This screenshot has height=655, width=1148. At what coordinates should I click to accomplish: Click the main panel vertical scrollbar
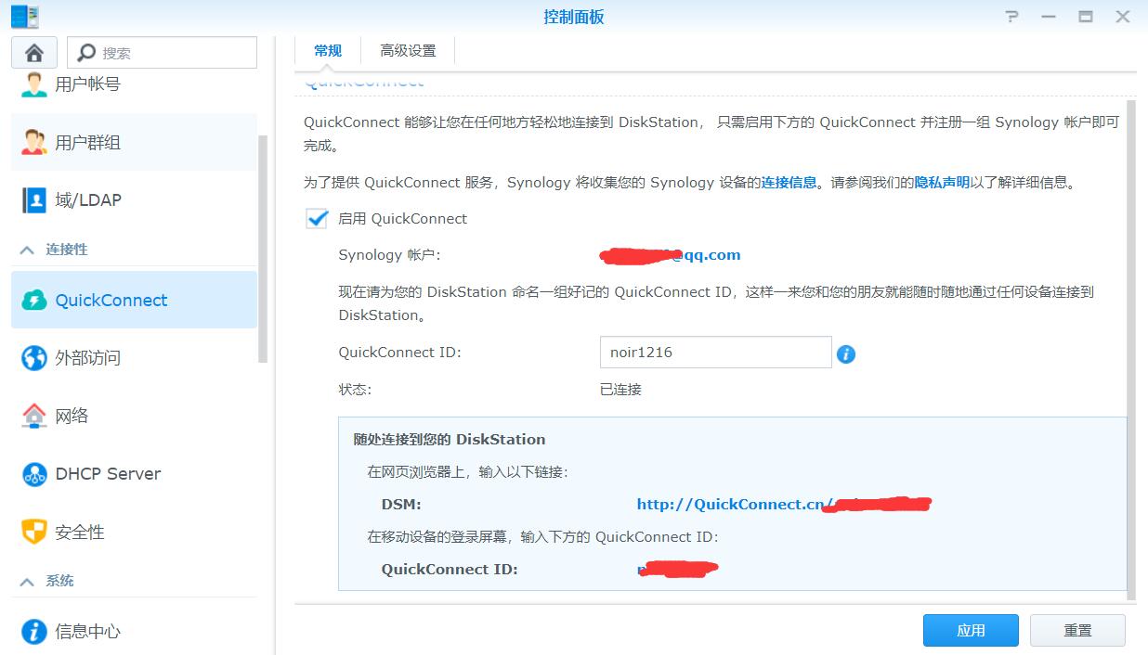[x=1131, y=350]
